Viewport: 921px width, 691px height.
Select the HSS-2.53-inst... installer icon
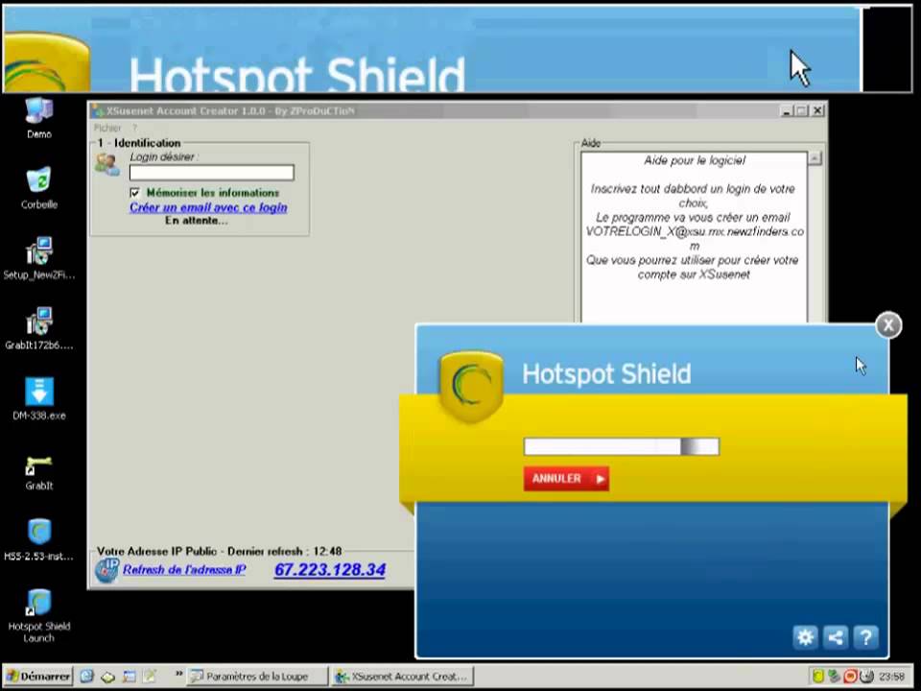click(38, 533)
